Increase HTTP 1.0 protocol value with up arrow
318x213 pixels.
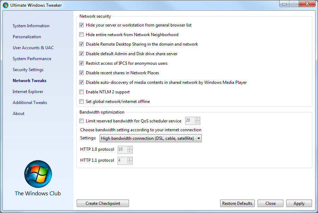point(130,148)
